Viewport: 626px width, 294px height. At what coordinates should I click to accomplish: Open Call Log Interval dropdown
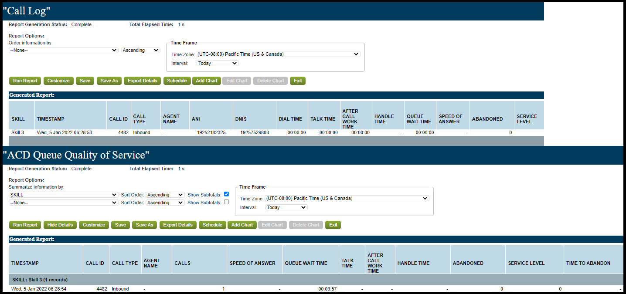tap(218, 63)
